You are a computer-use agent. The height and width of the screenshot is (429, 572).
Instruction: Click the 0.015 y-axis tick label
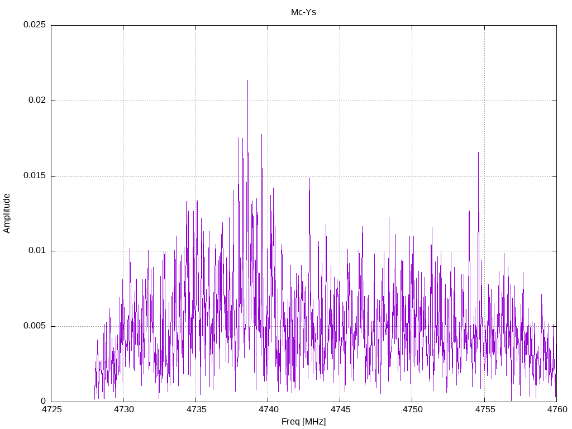coord(35,175)
